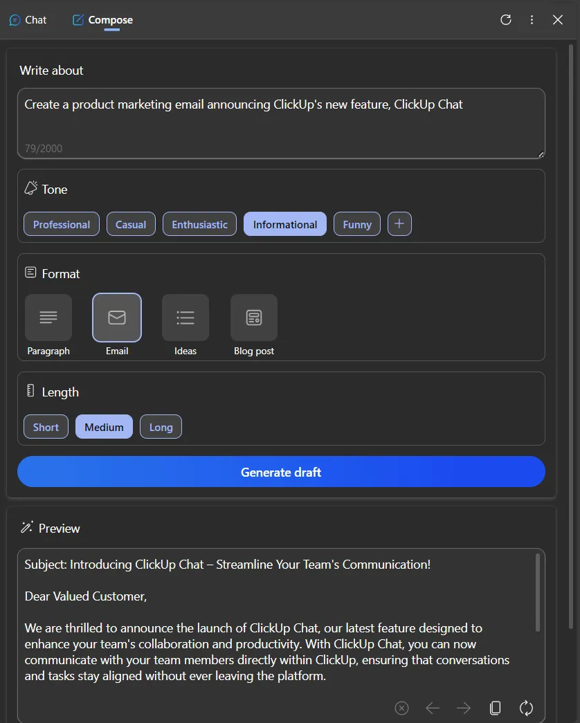The image size is (580, 723).
Task: Pick the Funny tone
Action: click(x=357, y=224)
